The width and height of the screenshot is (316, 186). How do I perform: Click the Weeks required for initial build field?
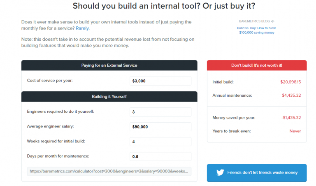[x=160, y=142]
